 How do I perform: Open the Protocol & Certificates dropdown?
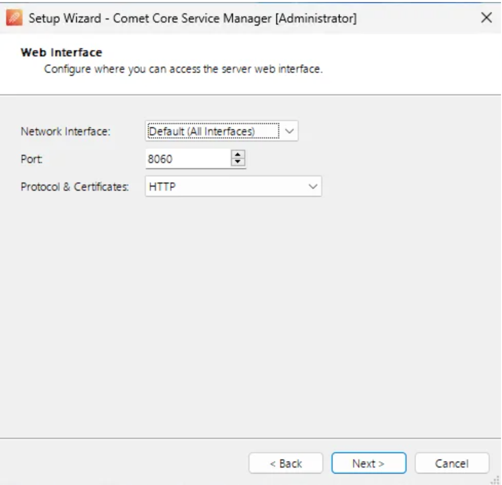click(314, 186)
